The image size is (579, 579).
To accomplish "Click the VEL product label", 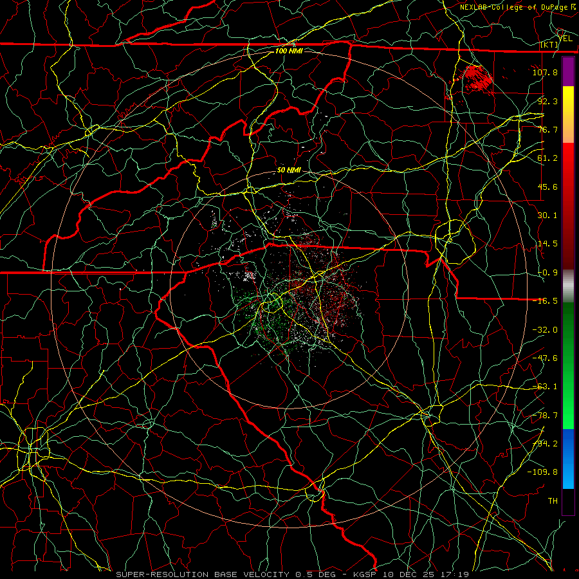I will tap(565, 39).
